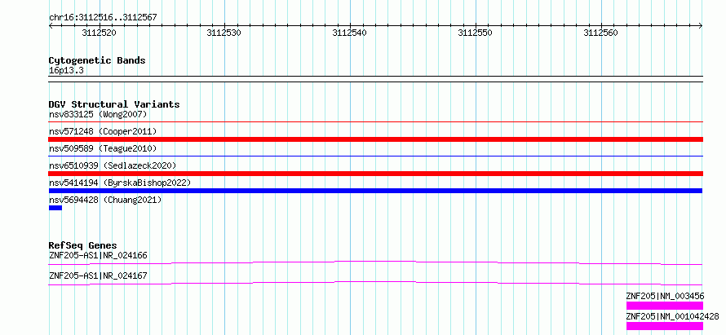
Task: Click the thick blue nsv5414194 variant bar
Action: [x=375, y=191]
